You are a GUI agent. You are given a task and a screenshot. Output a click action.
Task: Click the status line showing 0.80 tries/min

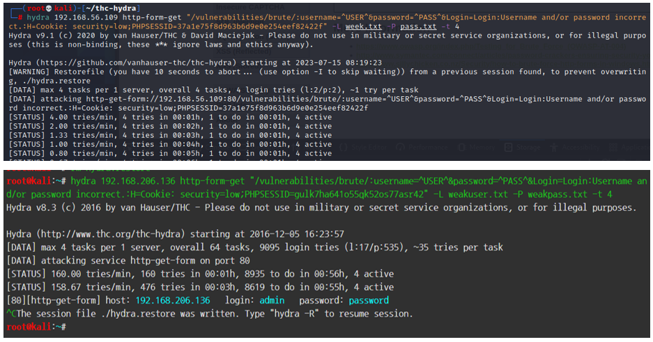[170, 153]
